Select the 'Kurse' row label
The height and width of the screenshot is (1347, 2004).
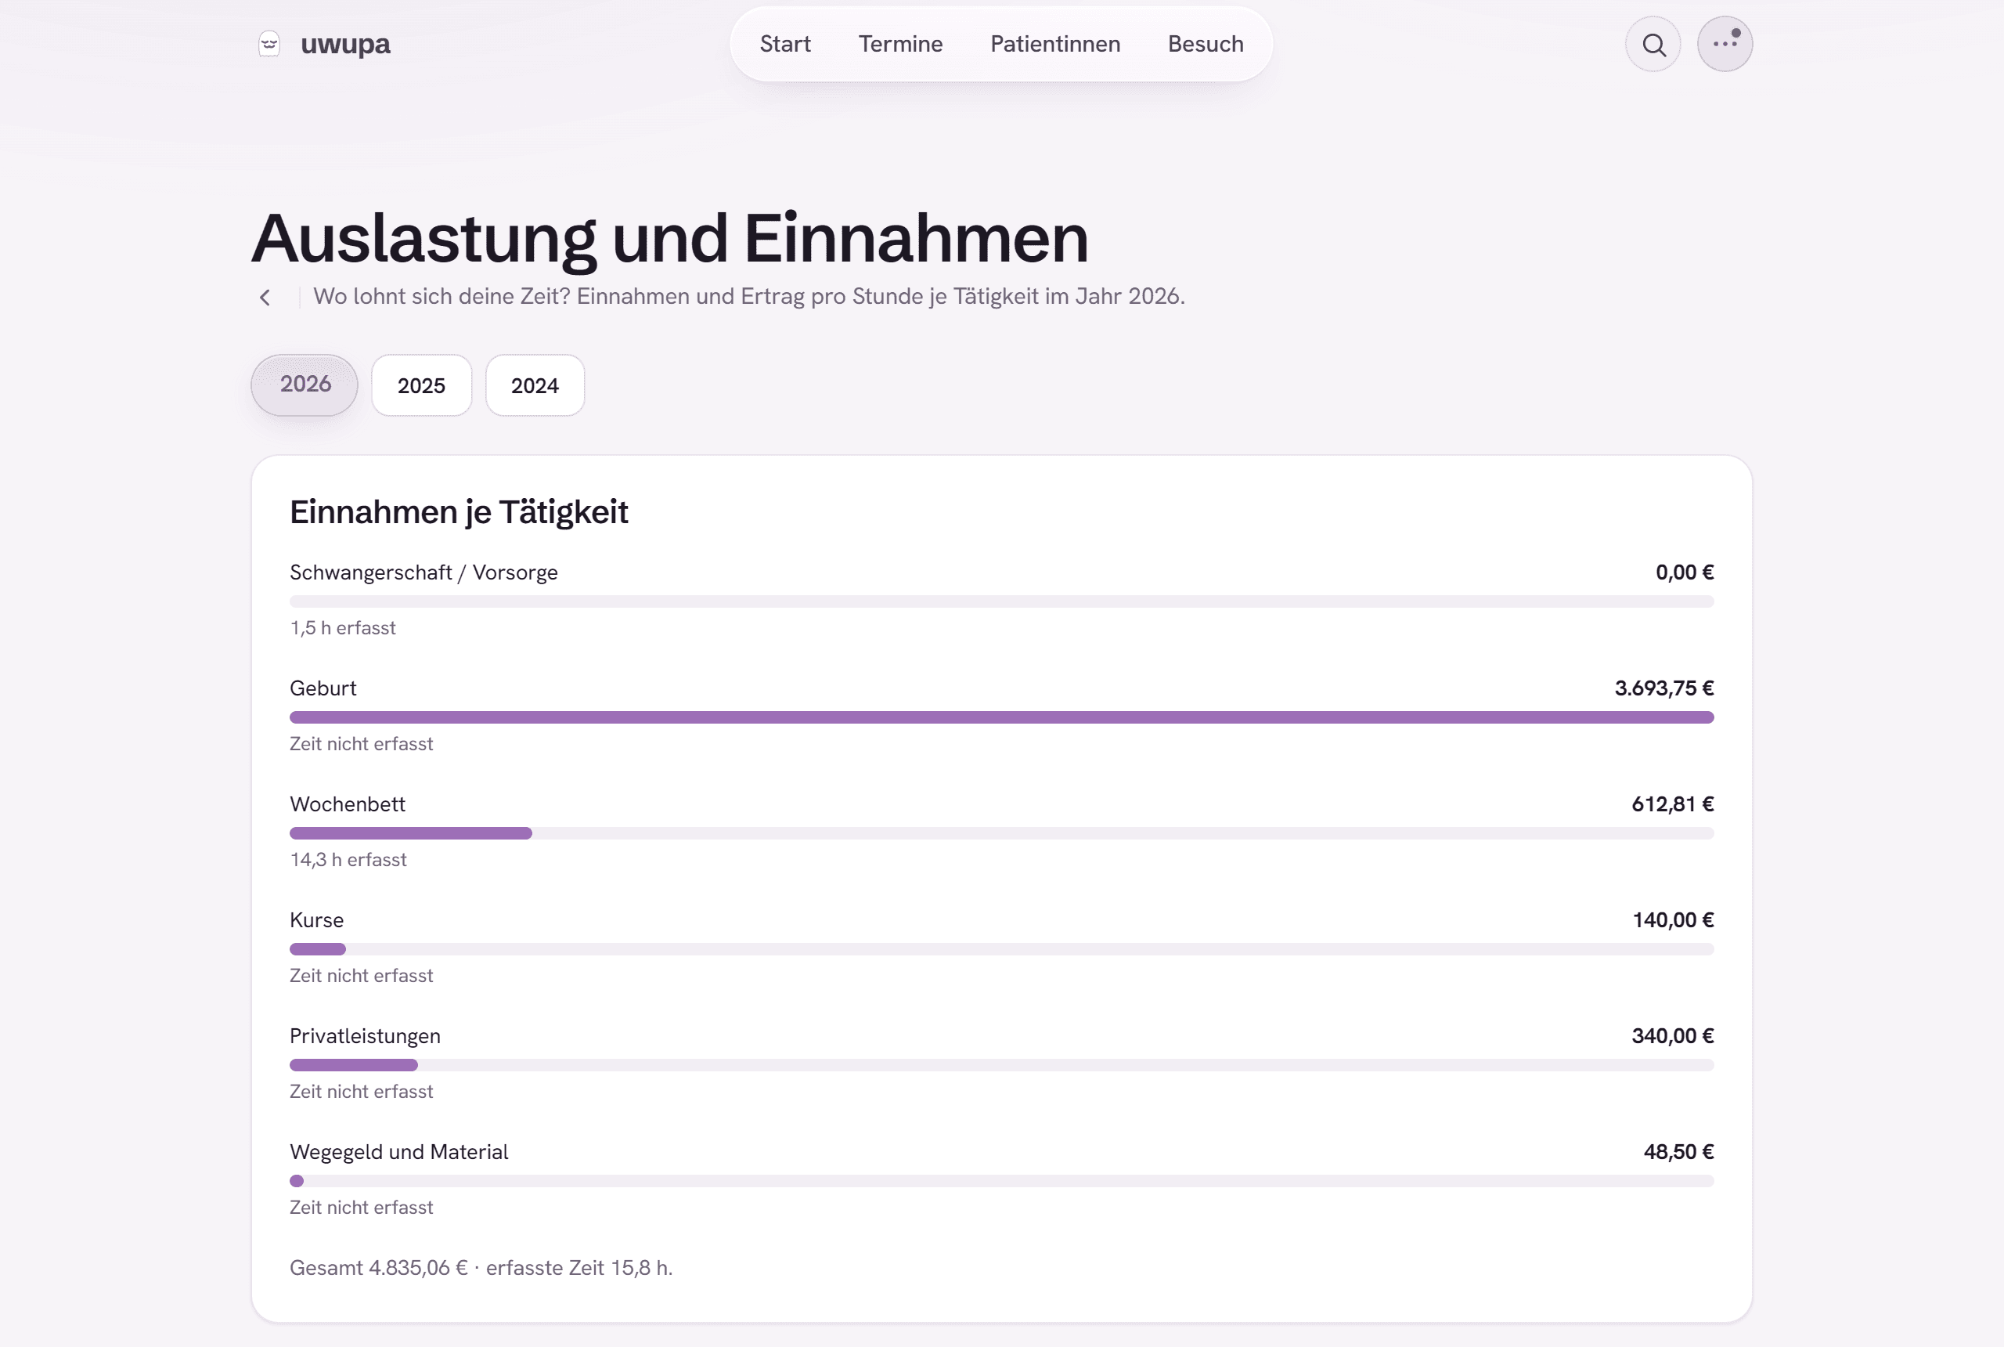click(x=316, y=920)
